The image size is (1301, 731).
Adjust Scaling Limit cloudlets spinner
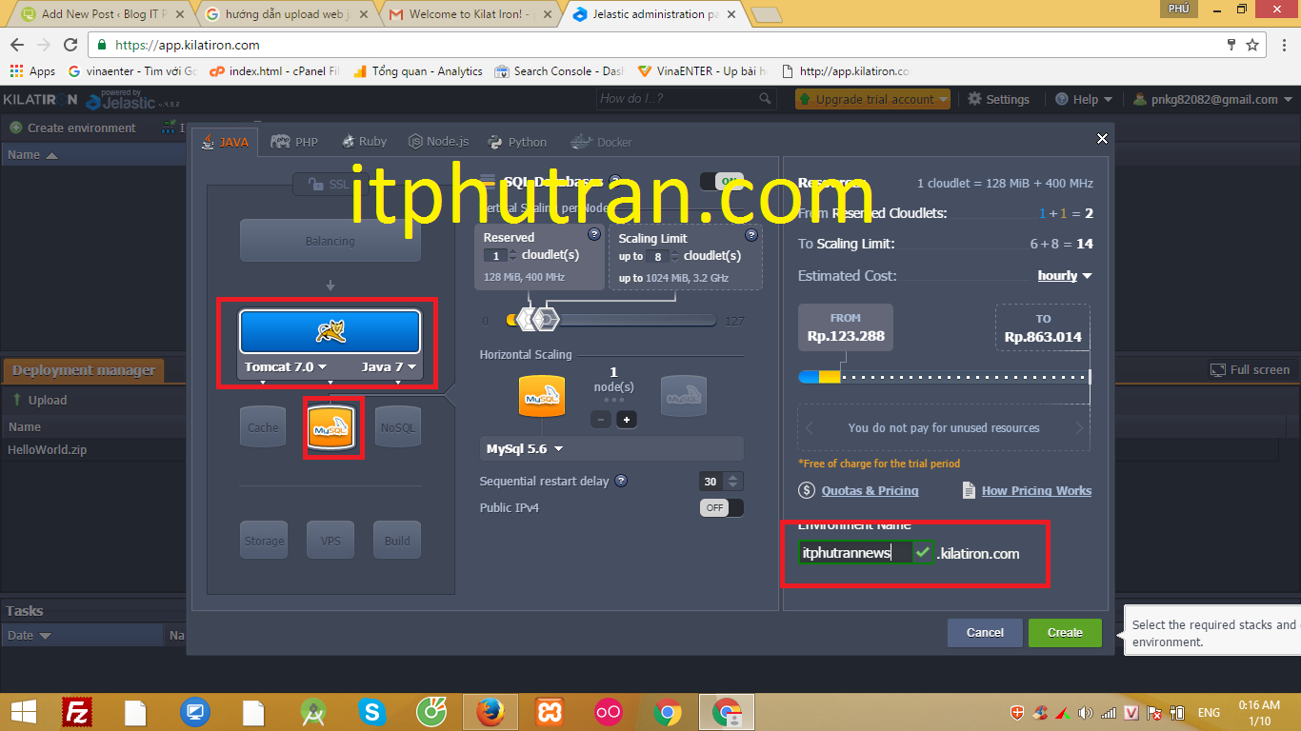tap(675, 256)
